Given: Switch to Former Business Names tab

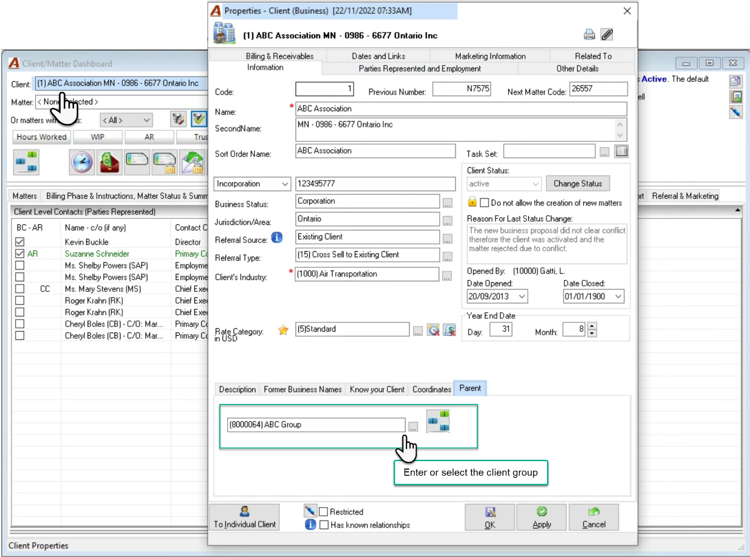Looking at the screenshot, I should point(303,389).
